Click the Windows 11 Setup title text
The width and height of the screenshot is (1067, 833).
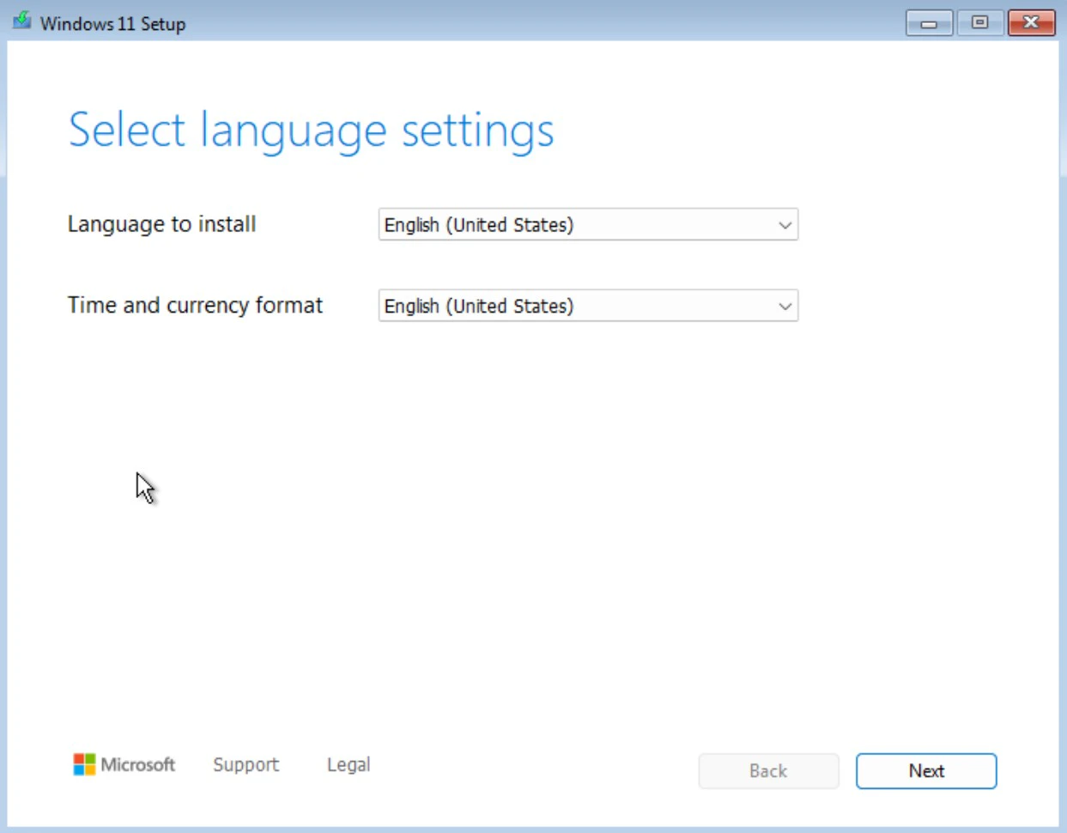click(112, 23)
